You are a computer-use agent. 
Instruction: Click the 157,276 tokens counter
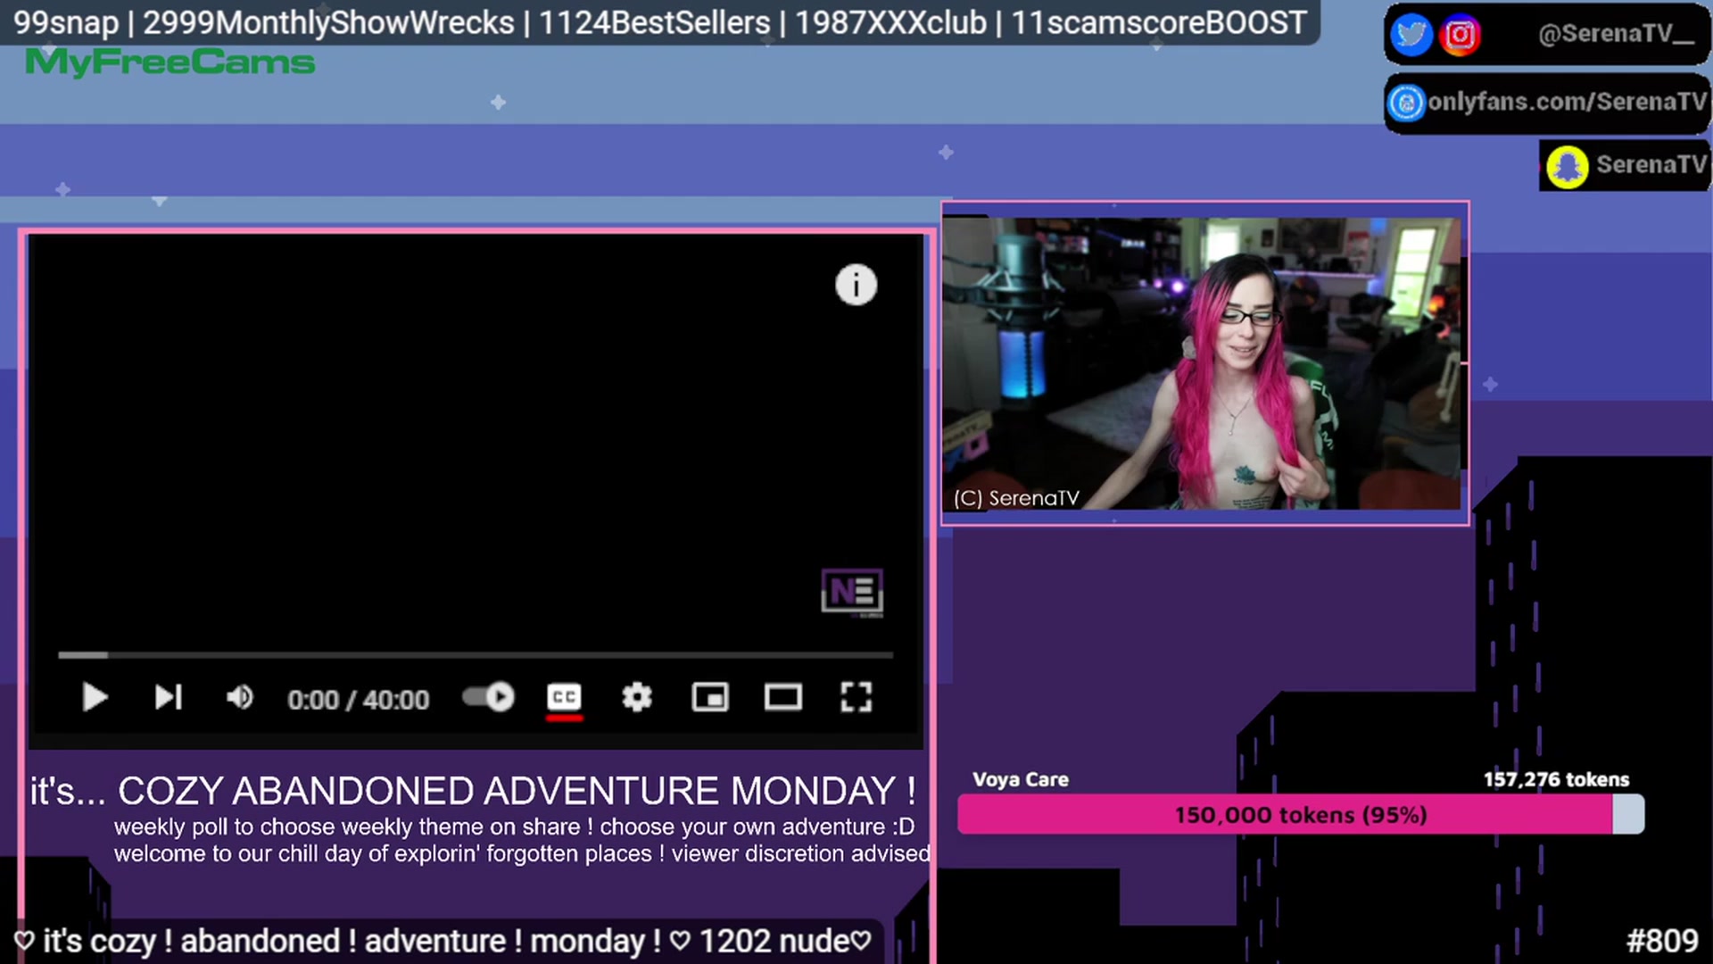click(x=1556, y=779)
